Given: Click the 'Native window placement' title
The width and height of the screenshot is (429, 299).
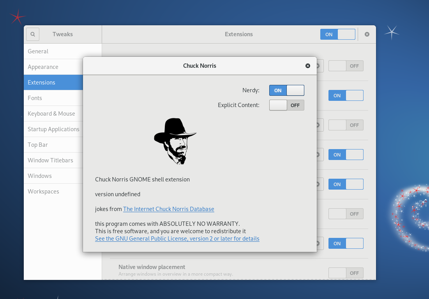Looking at the screenshot, I should (152, 267).
